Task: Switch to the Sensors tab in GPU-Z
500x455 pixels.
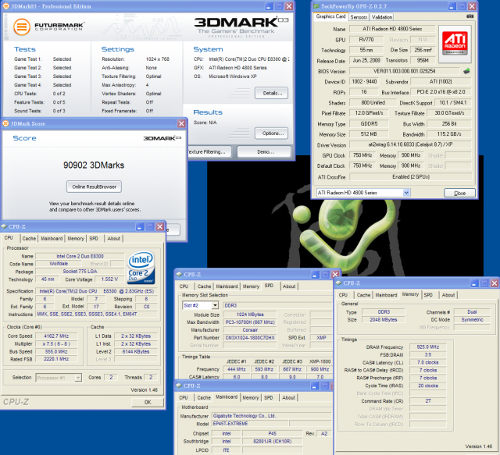Action: click(x=359, y=17)
